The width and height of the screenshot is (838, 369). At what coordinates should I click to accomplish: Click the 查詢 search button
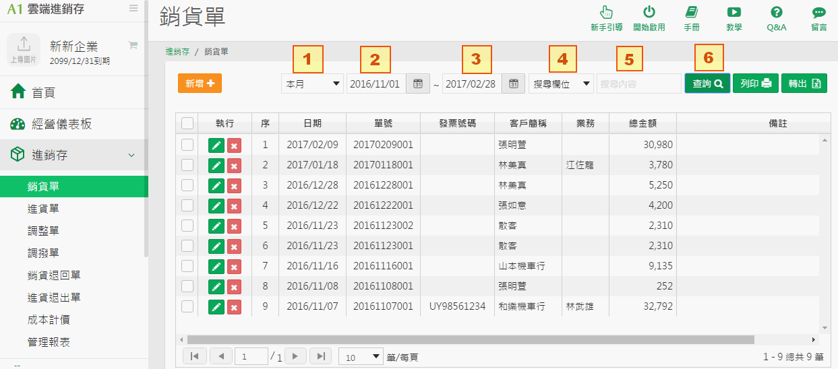(x=707, y=83)
